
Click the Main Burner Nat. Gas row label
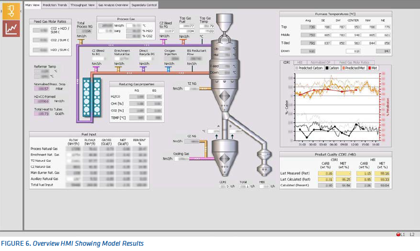(45, 173)
